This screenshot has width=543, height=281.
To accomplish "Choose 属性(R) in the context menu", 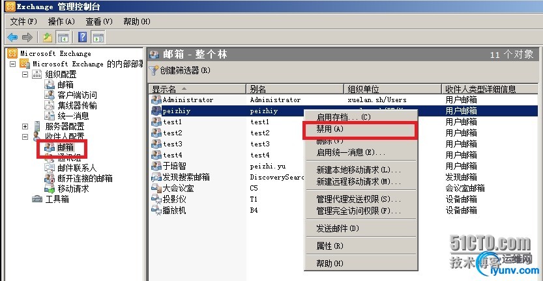I will (361, 246).
